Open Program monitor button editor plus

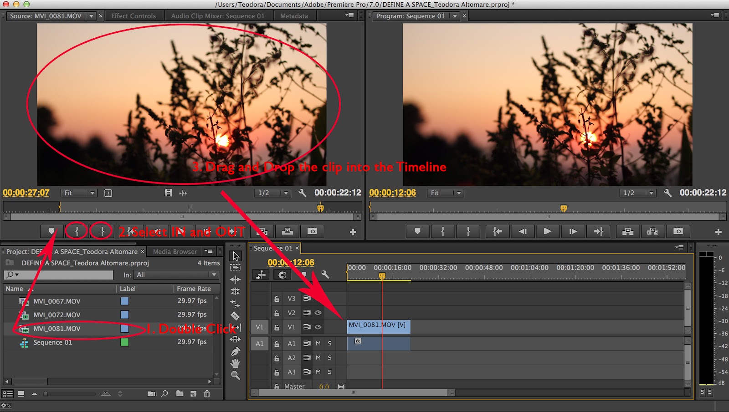pos(719,232)
